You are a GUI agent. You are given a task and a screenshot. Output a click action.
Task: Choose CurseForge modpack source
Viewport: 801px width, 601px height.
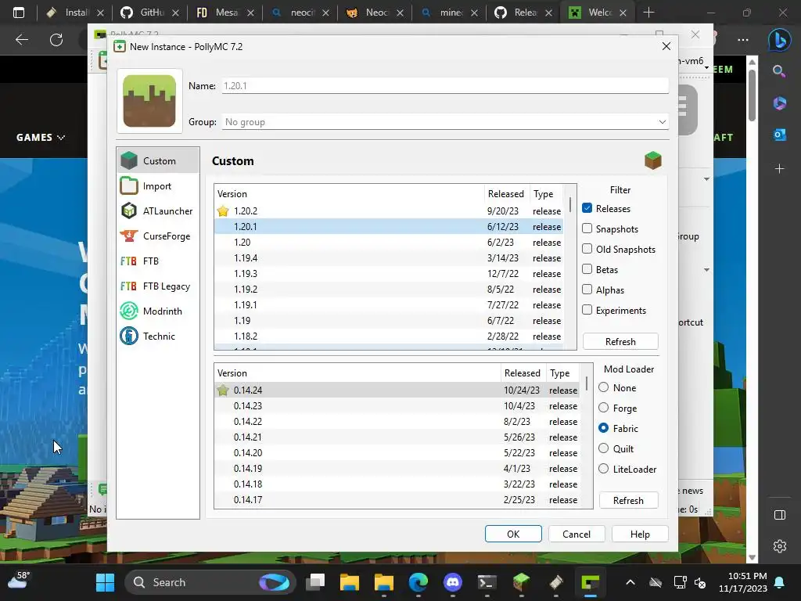coord(157,236)
